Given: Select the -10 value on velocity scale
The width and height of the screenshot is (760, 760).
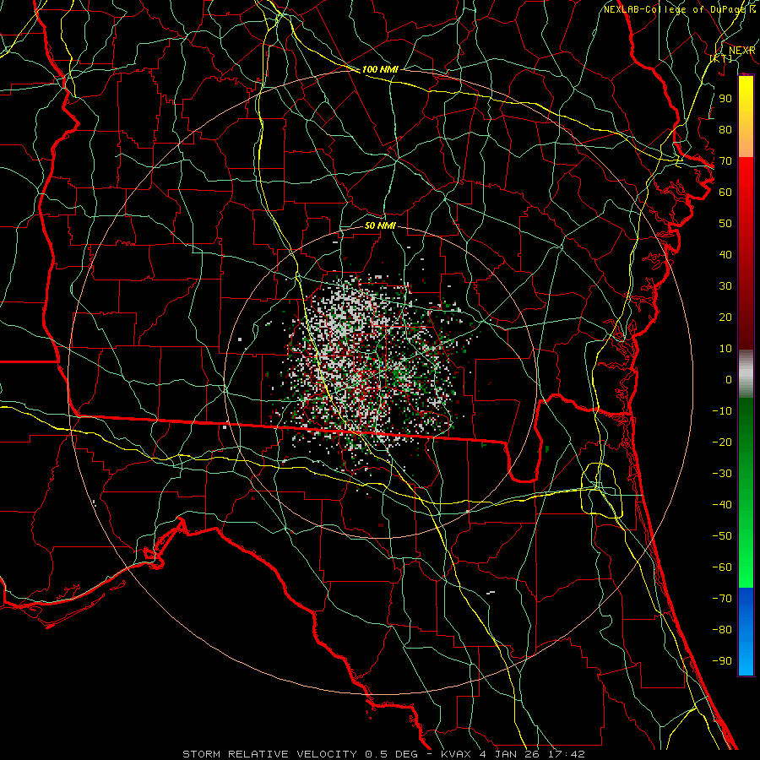Looking at the screenshot, I should point(722,411).
